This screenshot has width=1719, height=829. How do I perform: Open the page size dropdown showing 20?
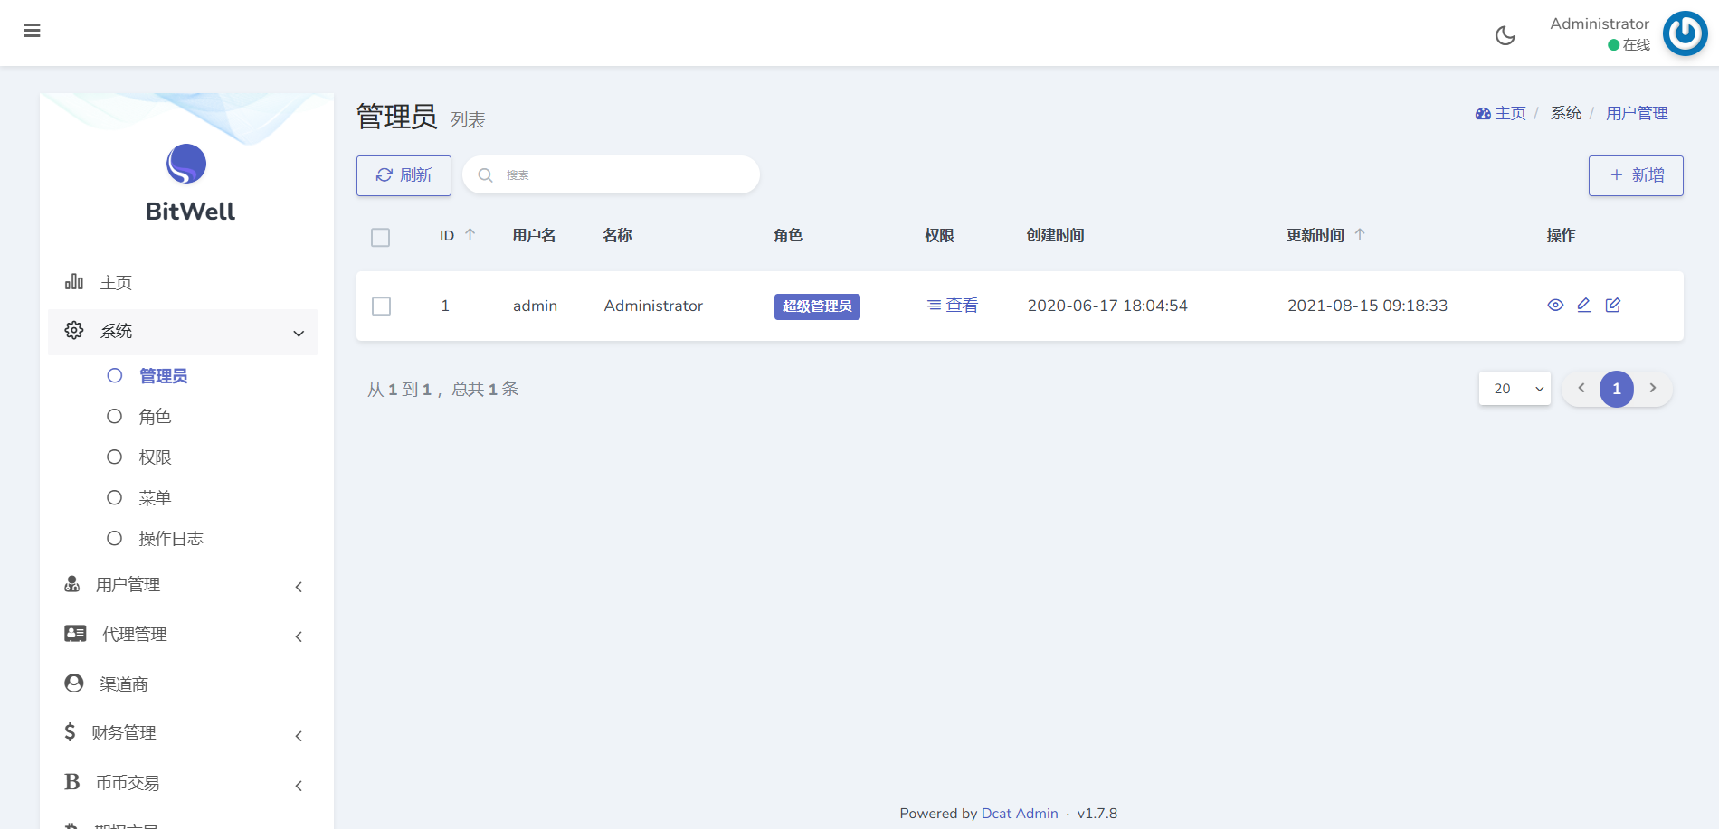point(1515,389)
